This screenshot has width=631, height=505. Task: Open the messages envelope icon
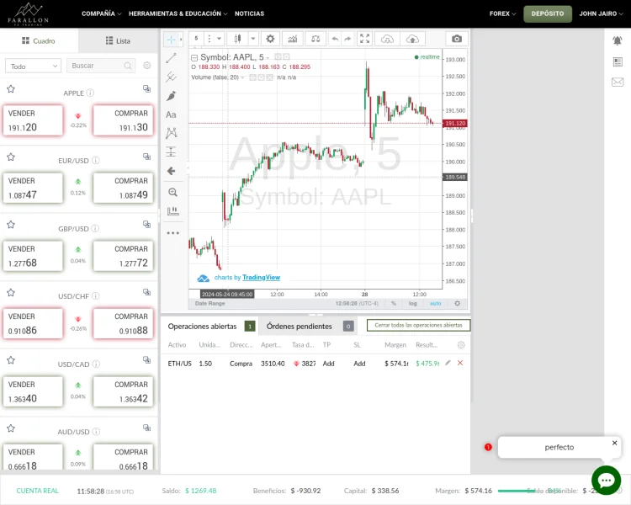618,82
